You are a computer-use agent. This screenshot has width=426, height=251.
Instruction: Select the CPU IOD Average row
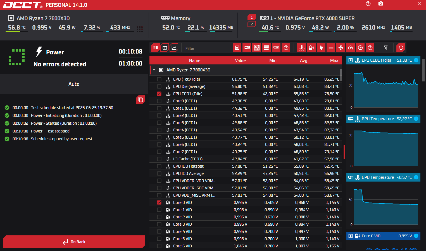point(246,173)
